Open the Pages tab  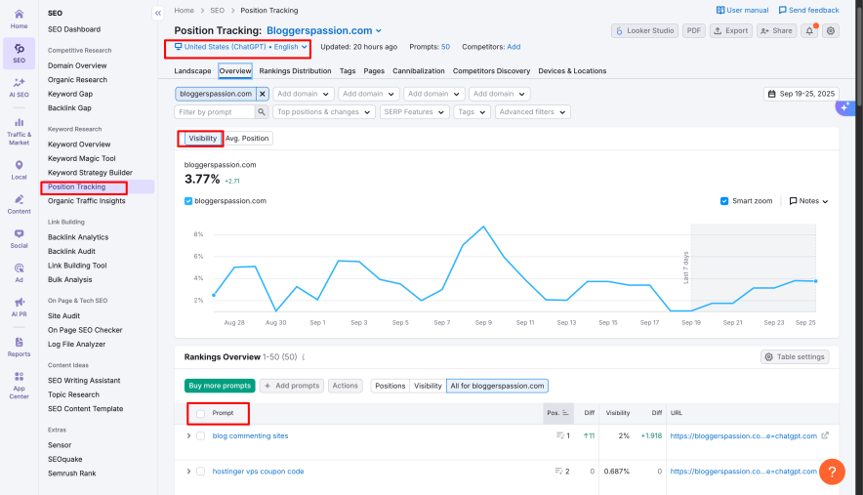pyautogui.click(x=374, y=71)
